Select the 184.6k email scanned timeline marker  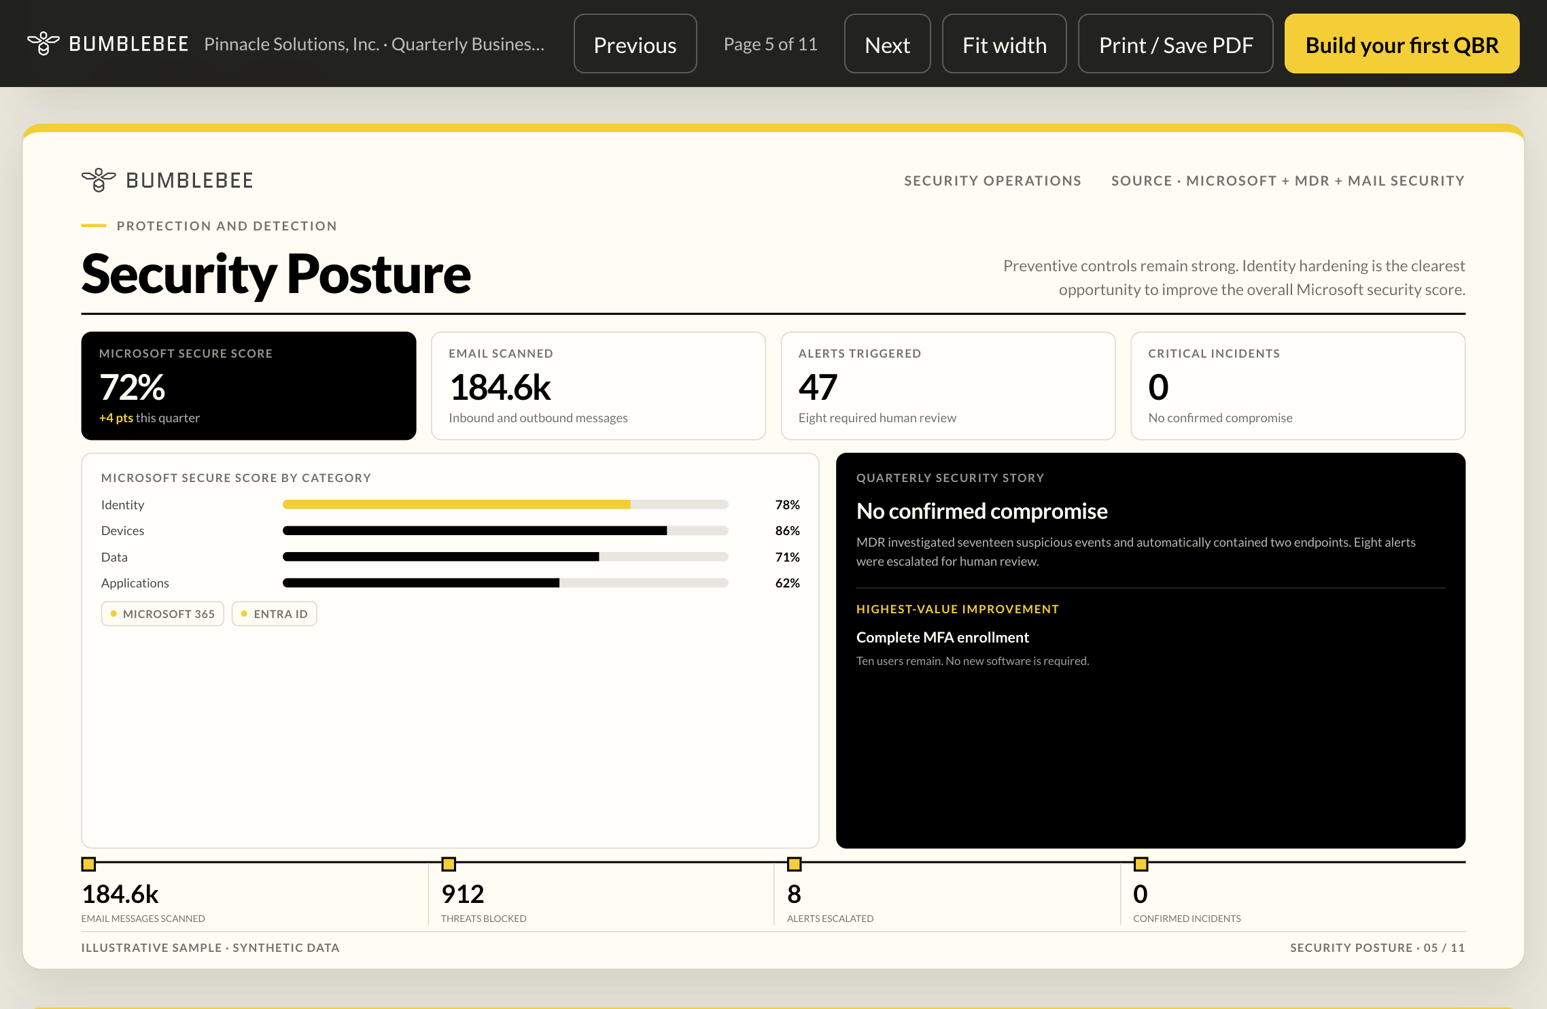click(88, 864)
